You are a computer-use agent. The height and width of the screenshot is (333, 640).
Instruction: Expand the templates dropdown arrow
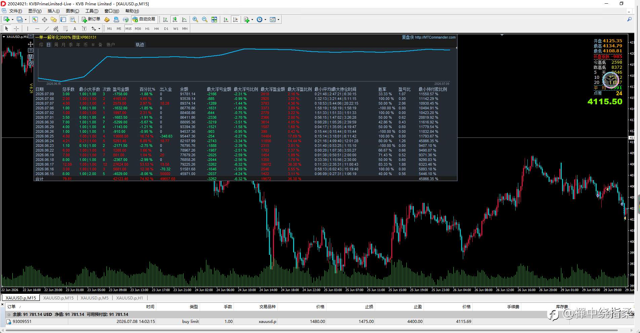pos(278,19)
